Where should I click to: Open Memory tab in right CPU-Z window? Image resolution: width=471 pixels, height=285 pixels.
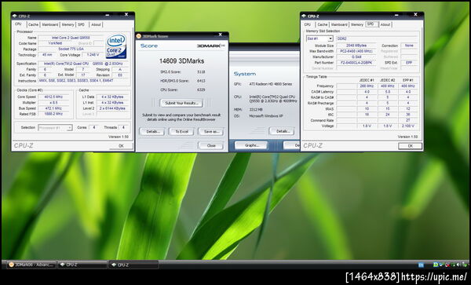(357, 24)
